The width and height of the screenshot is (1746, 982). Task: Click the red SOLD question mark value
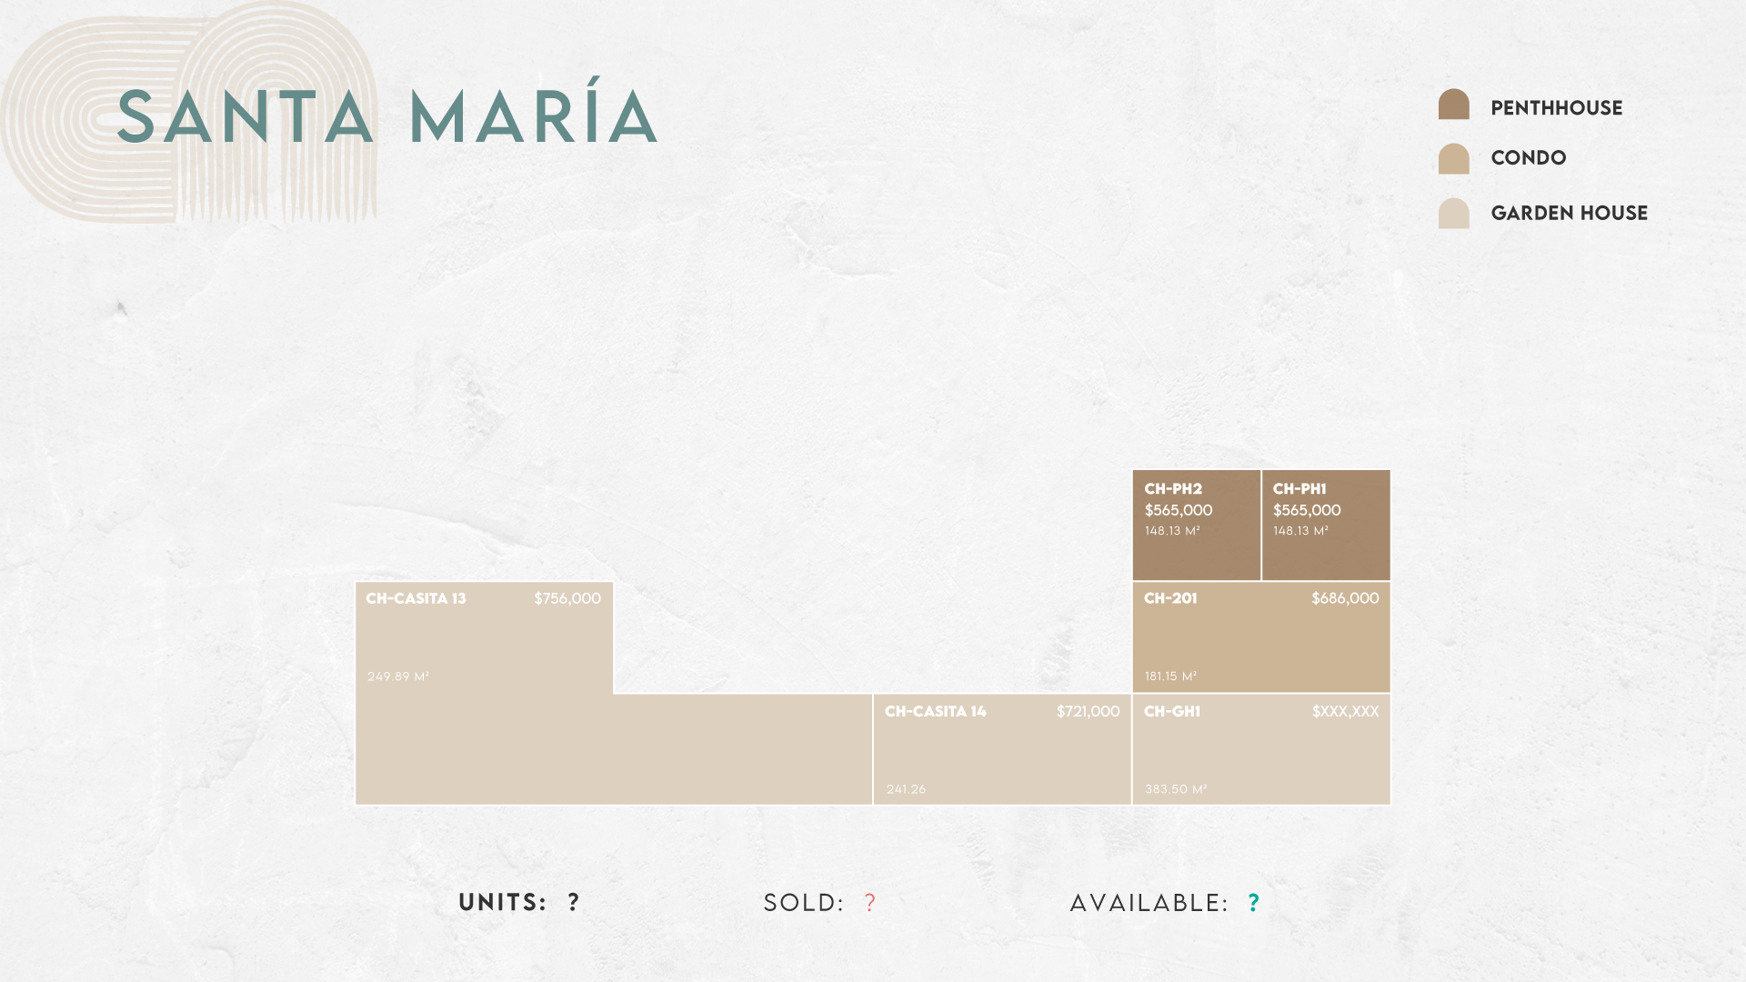tap(870, 903)
